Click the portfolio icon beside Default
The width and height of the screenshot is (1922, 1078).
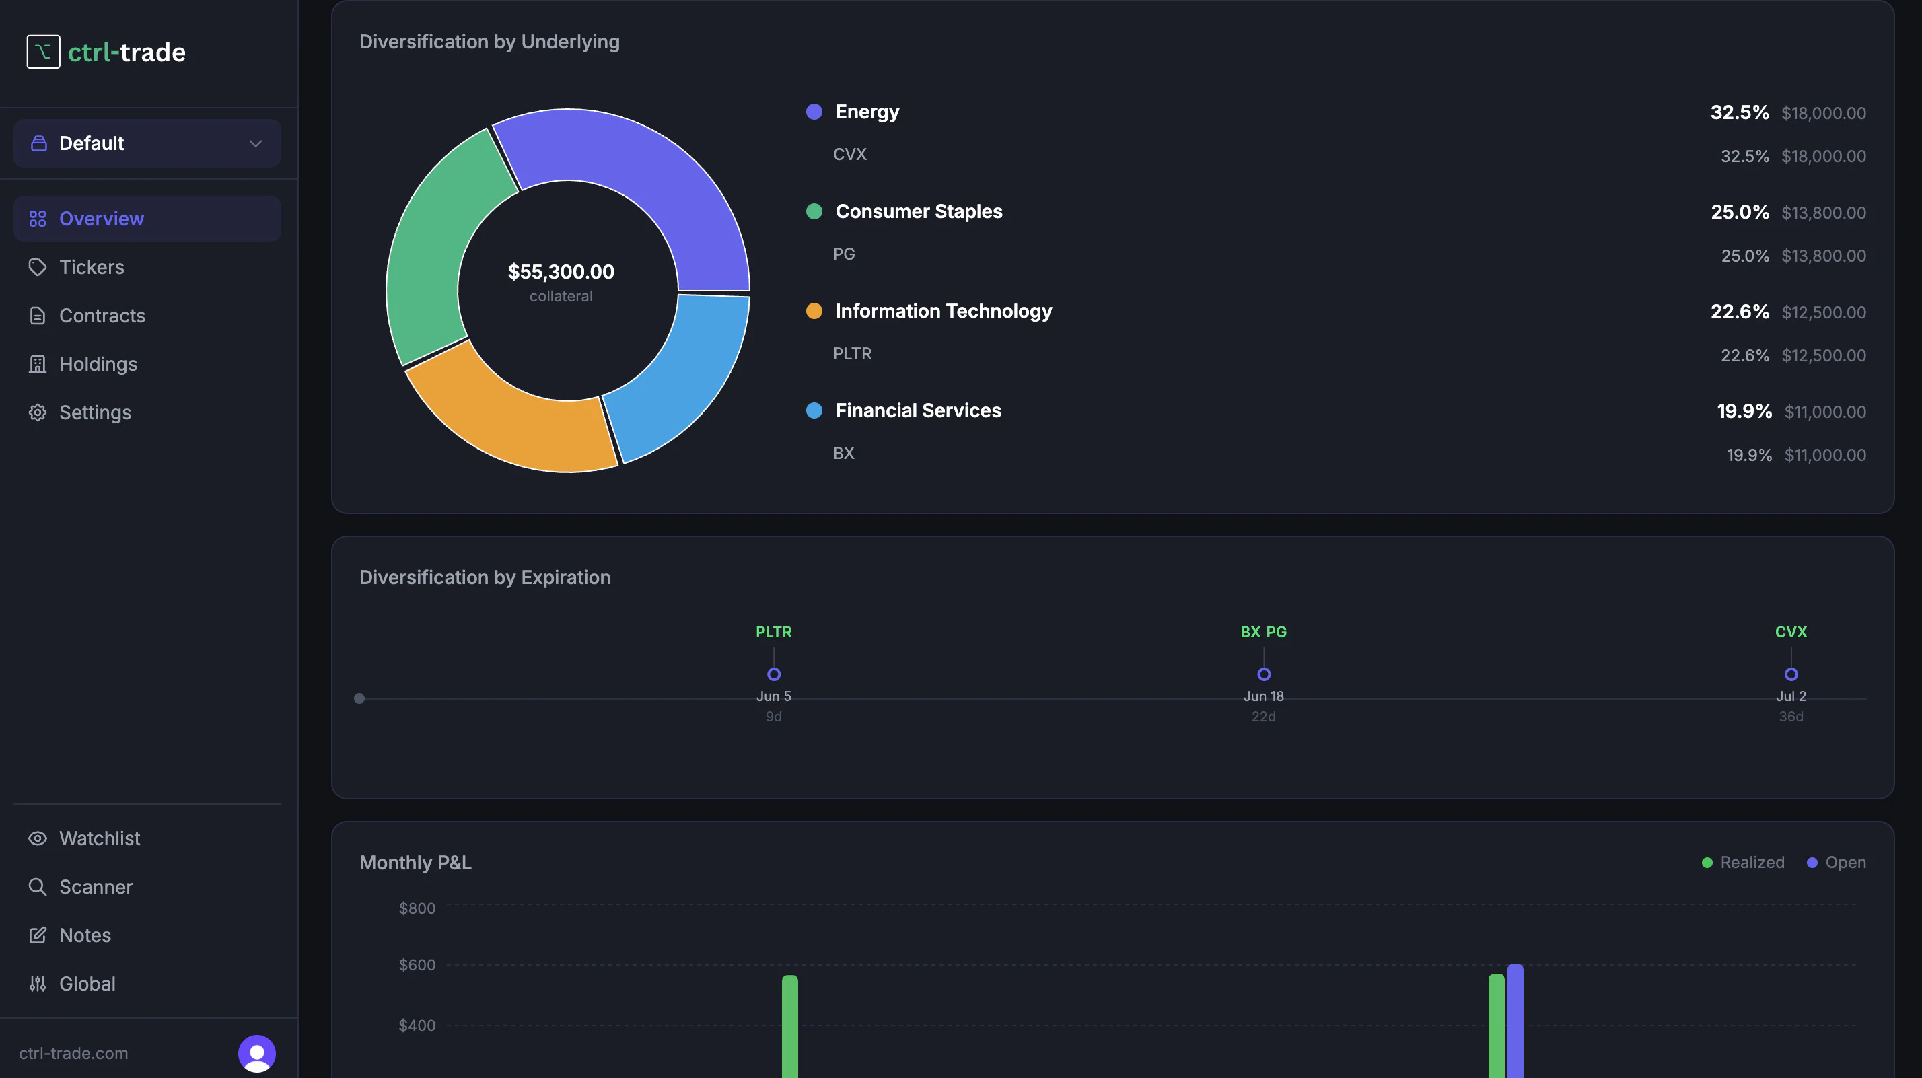coord(39,143)
